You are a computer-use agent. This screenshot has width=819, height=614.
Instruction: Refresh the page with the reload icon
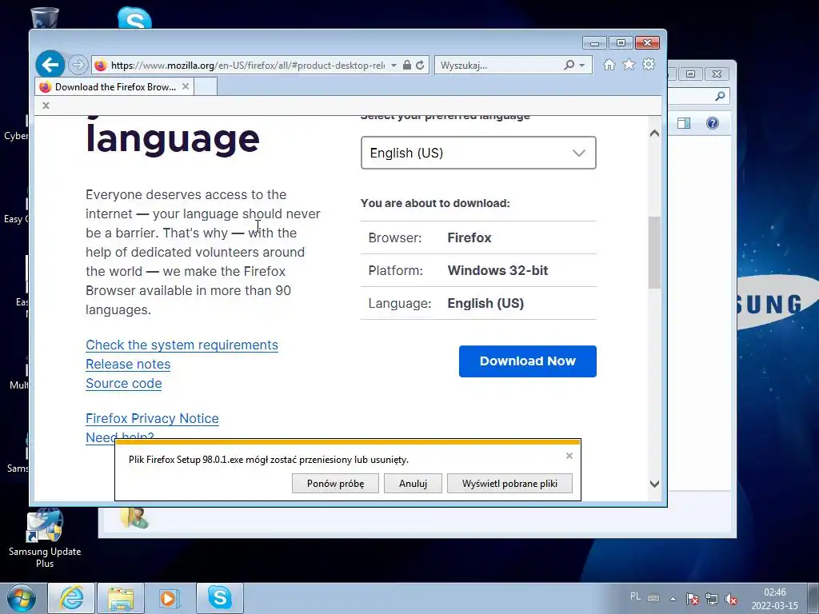coord(420,66)
